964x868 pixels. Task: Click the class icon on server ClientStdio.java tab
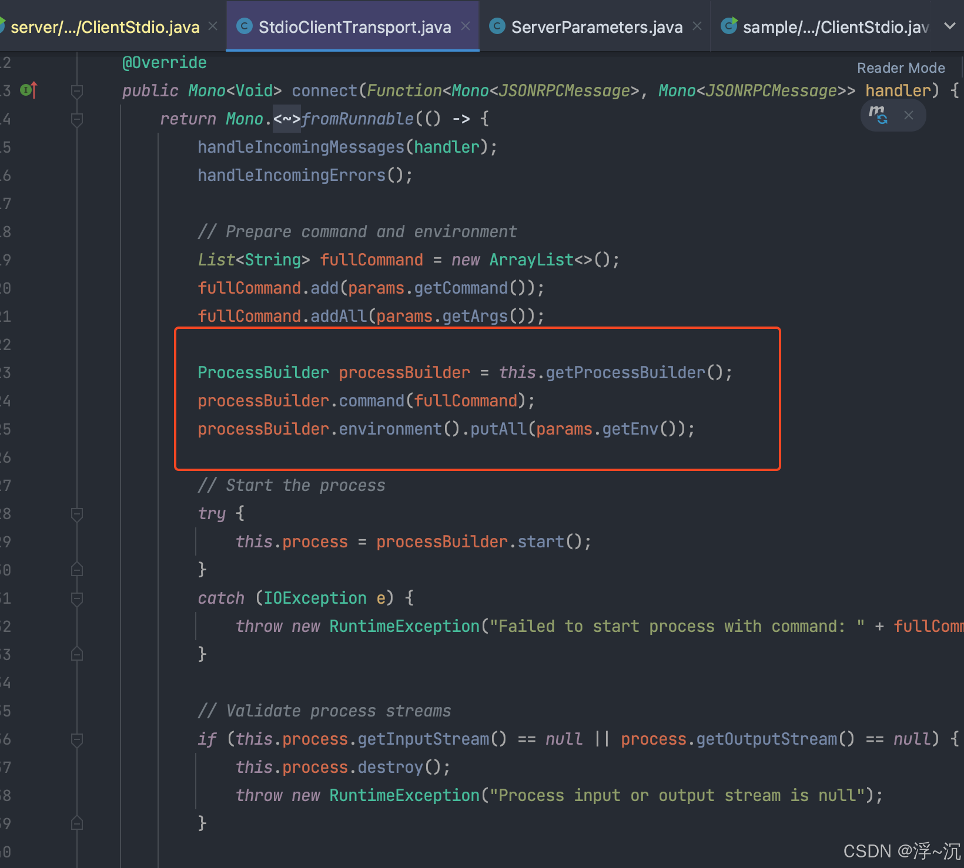[x=2, y=26]
